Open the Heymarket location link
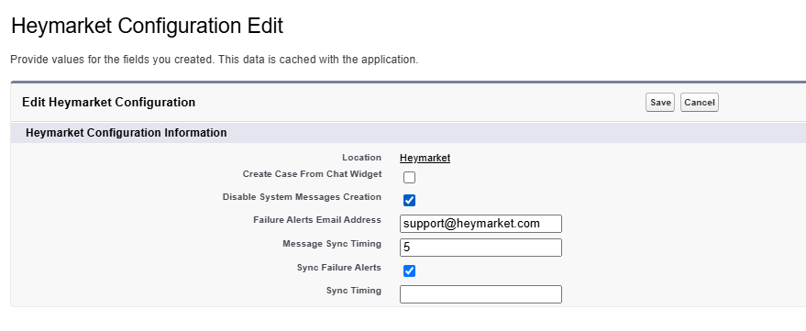The height and width of the screenshot is (331, 806). (425, 158)
